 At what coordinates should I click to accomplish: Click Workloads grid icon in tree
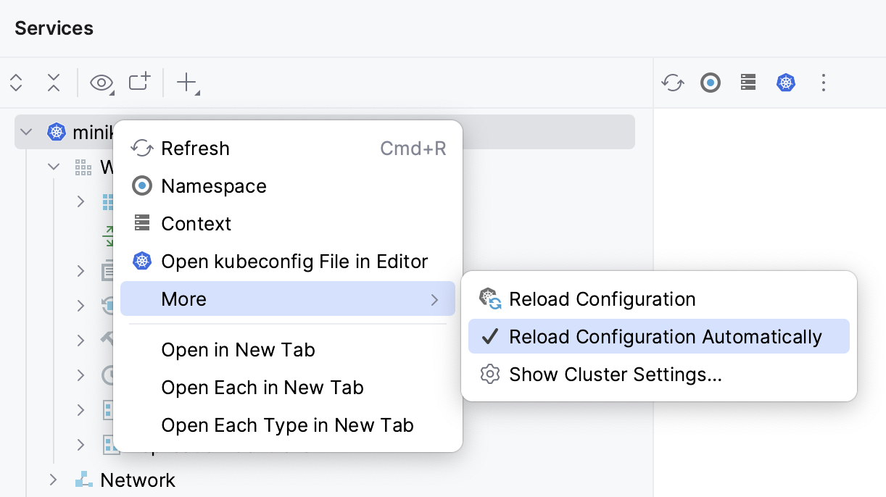(84, 167)
